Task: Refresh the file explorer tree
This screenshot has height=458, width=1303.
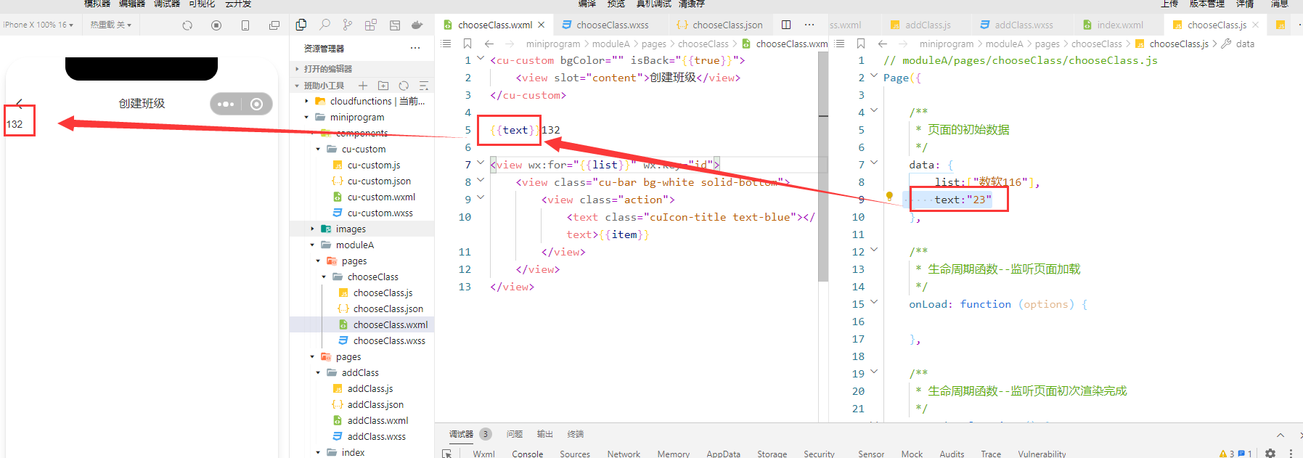Action: pos(404,86)
